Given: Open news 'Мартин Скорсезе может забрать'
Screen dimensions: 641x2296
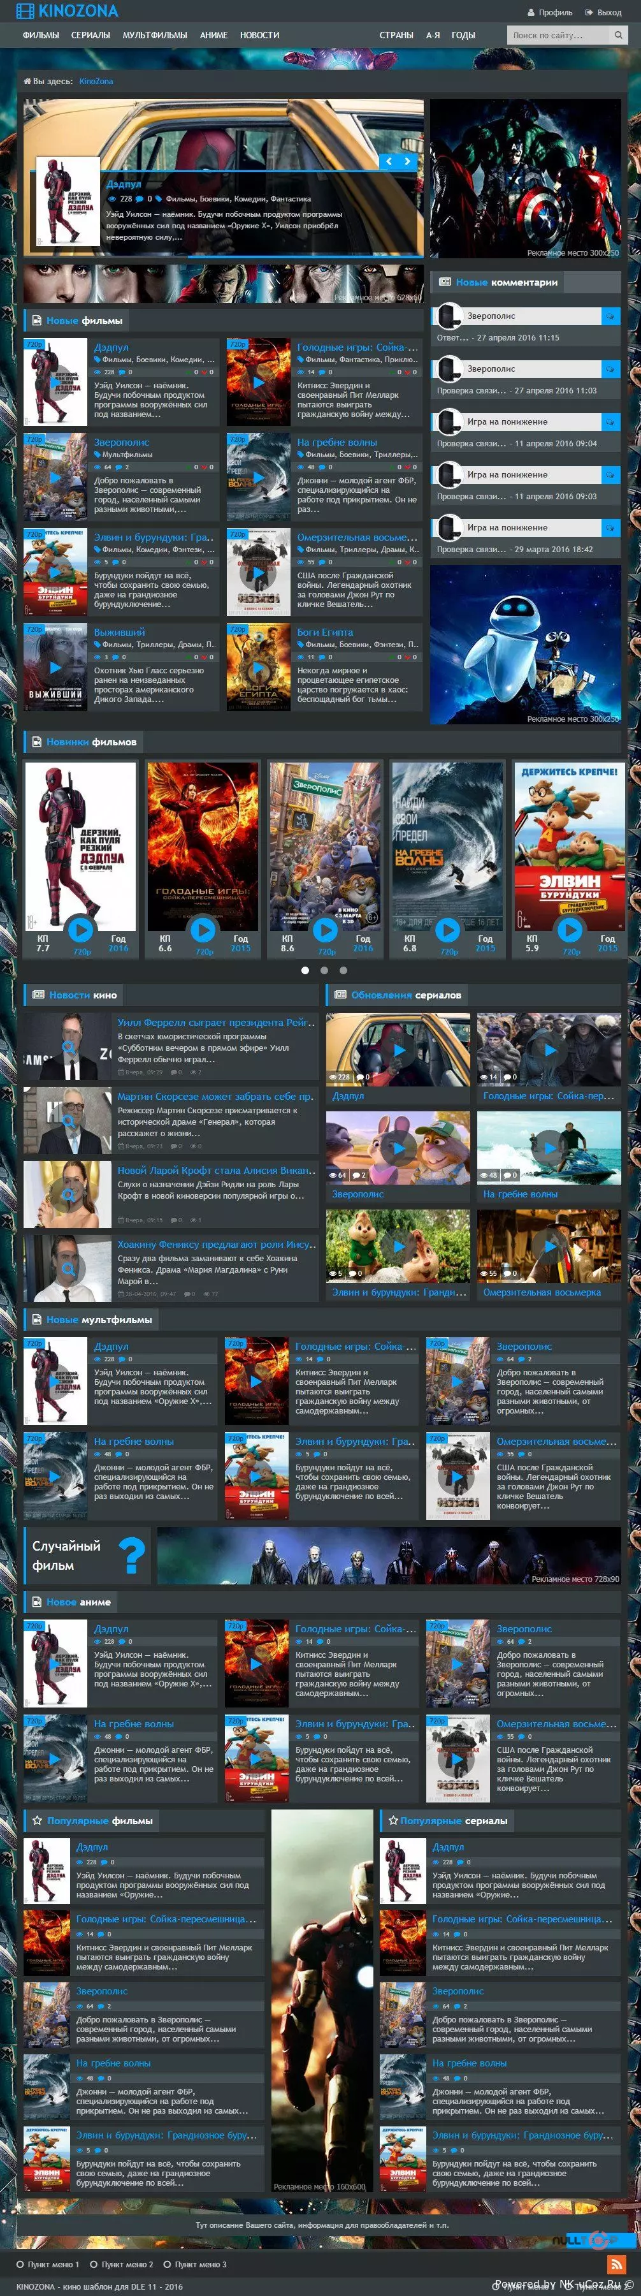Looking at the screenshot, I should 217,1096.
